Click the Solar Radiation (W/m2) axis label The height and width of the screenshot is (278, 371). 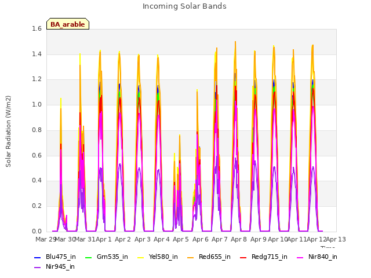[8, 131]
